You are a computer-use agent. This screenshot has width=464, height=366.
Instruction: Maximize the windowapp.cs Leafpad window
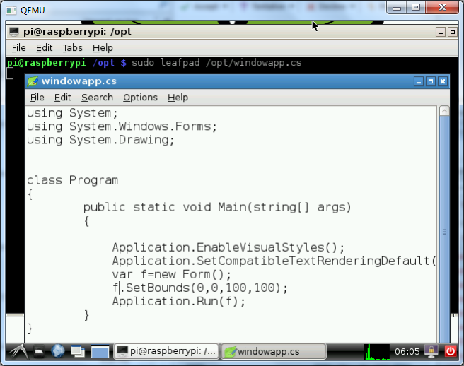pos(431,81)
